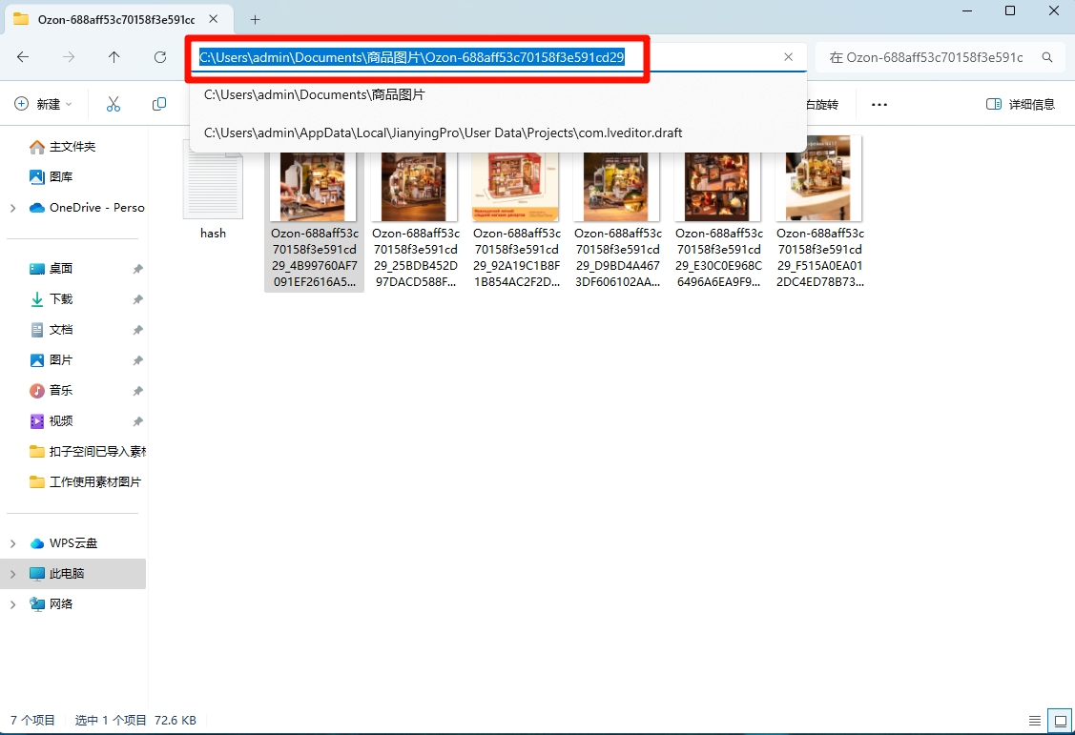The height and width of the screenshot is (735, 1075).
Task: Go up one folder level
Action: coord(114,57)
